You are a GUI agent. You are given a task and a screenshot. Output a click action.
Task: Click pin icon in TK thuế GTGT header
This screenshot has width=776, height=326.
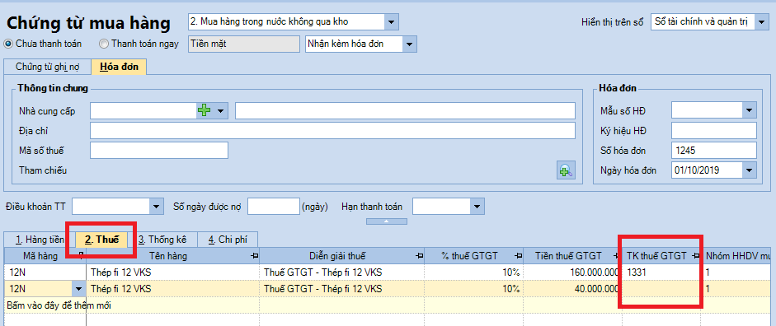(x=696, y=255)
